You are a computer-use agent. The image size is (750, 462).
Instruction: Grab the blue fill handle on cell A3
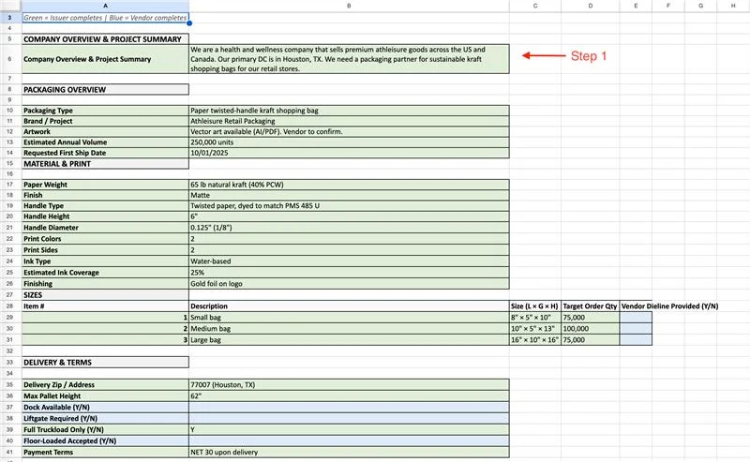click(x=189, y=22)
